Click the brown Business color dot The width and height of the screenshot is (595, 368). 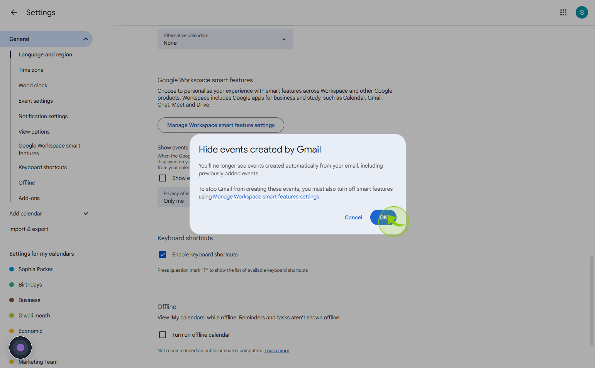(12, 300)
